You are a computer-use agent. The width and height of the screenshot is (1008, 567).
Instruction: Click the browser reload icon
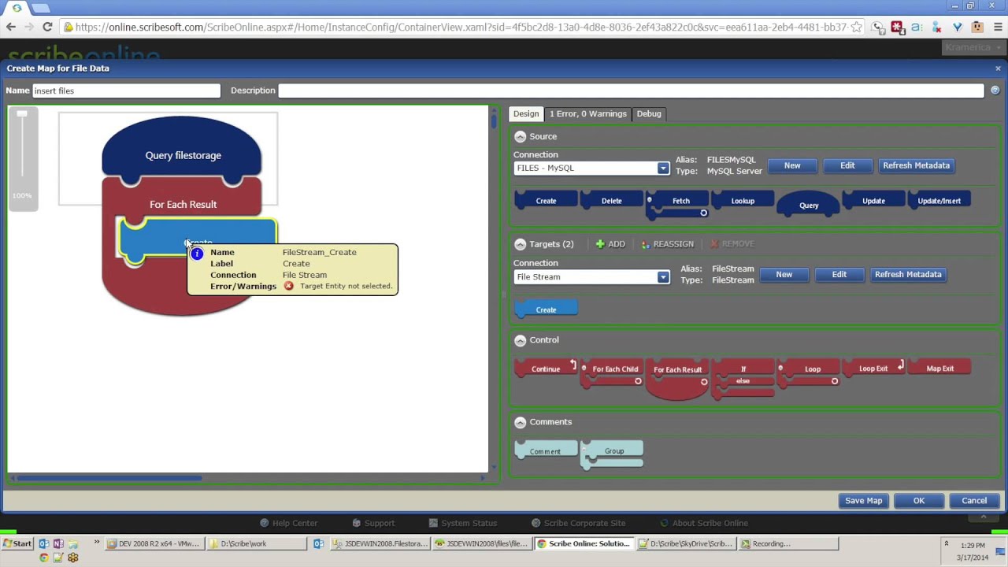(47, 27)
